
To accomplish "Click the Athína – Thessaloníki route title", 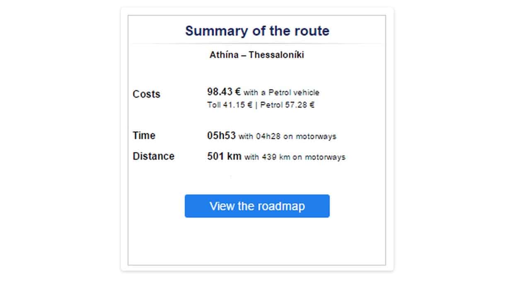I will [x=257, y=55].
